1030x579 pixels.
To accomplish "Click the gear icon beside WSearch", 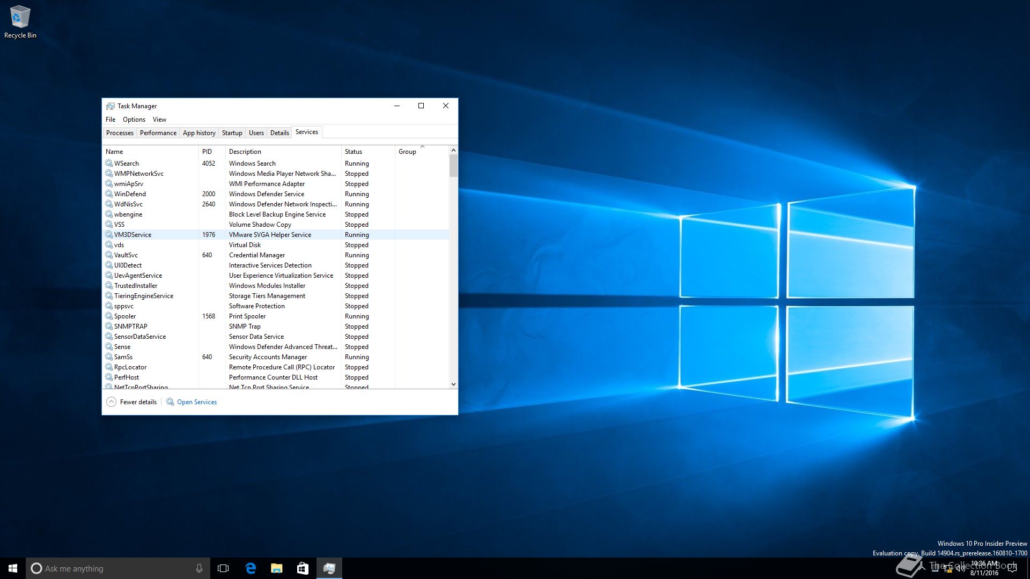I will coord(109,164).
